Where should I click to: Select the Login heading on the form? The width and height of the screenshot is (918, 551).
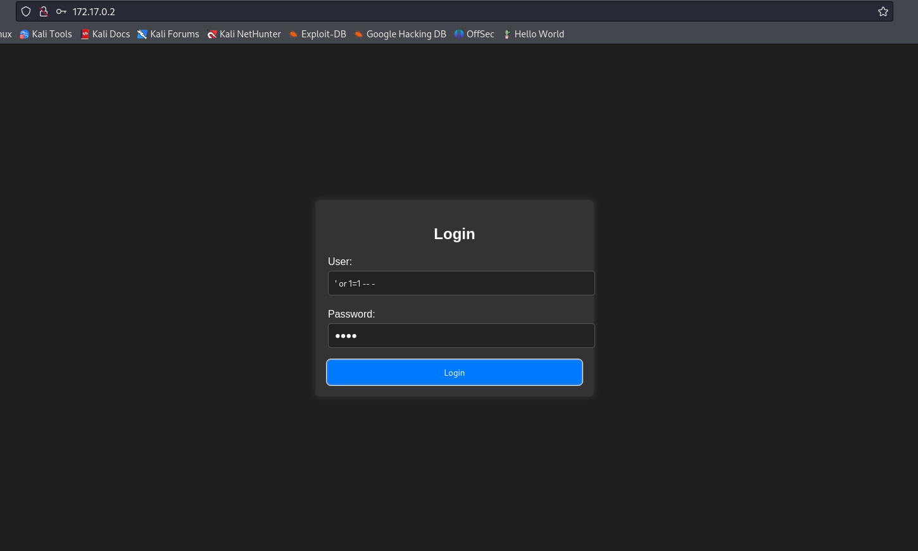[x=454, y=233]
